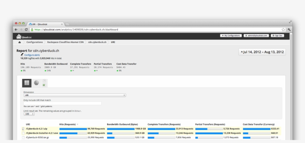The image size is (305, 143).
Task: Open the Dimension URI dropdown
Action: [75, 95]
